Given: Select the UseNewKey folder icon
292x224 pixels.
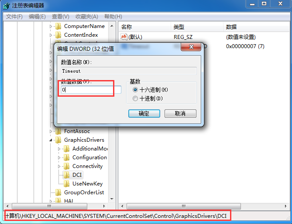Looking at the screenshot, I should 66,184.
